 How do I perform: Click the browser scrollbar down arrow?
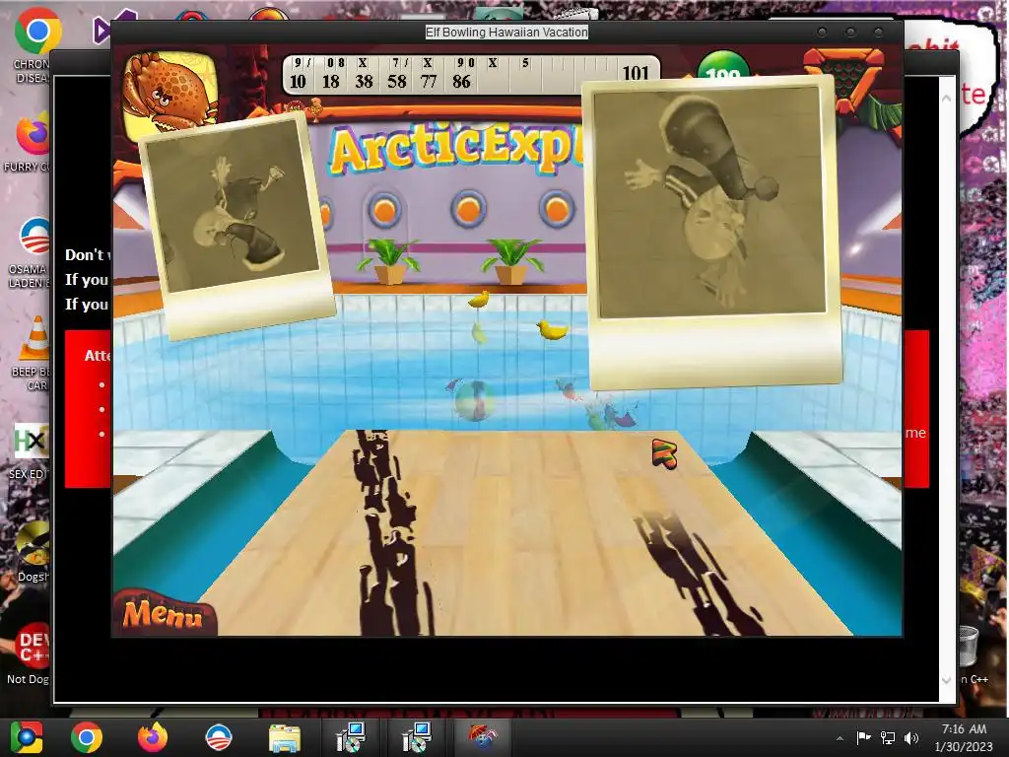click(x=947, y=680)
